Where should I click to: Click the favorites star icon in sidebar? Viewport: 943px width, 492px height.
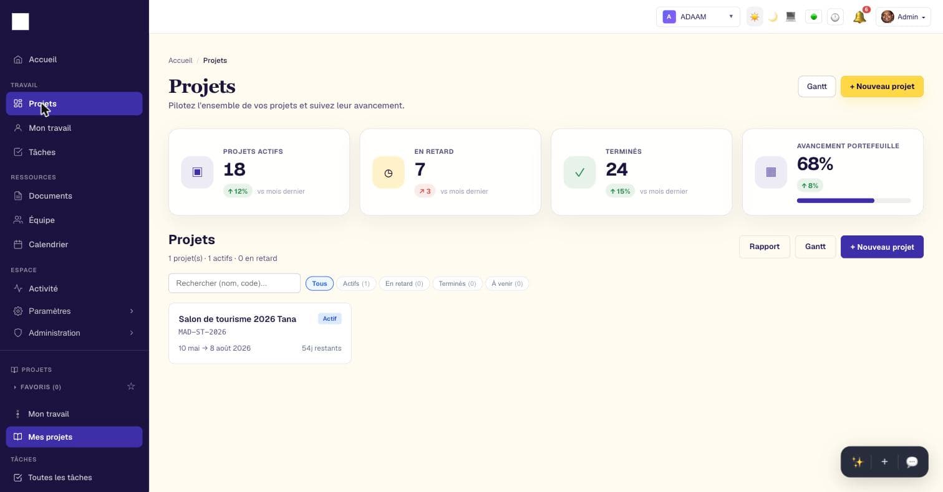coord(131,387)
